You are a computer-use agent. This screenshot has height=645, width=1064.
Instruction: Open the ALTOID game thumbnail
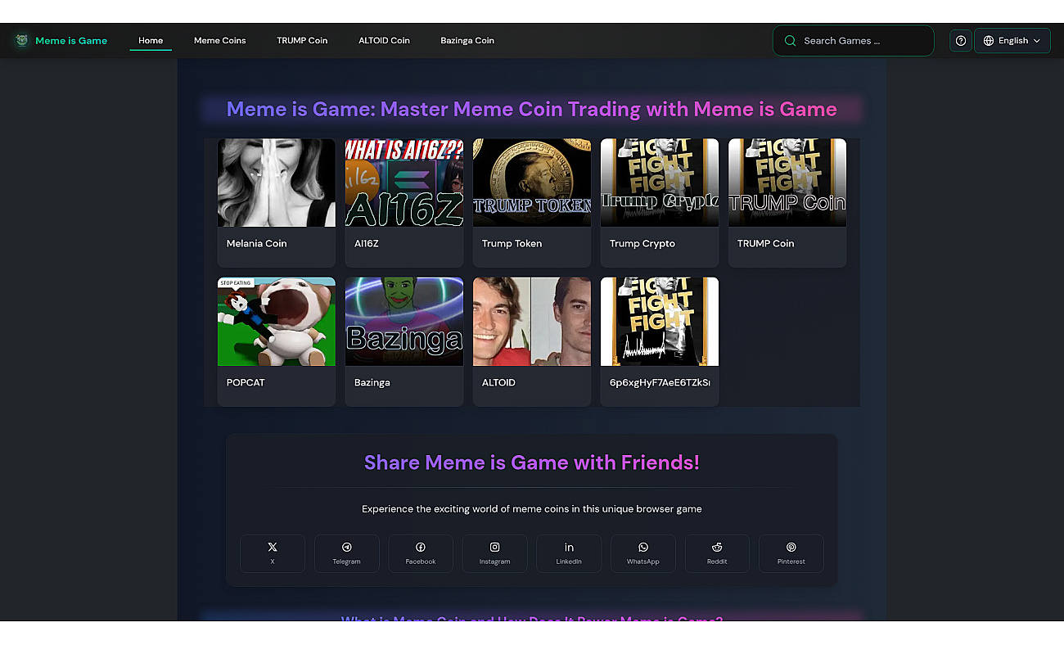point(532,322)
